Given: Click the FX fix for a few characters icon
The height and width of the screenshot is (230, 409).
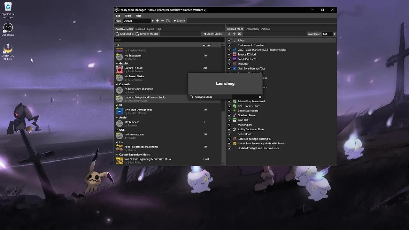Looking at the screenshot, I should [x=119, y=90].
